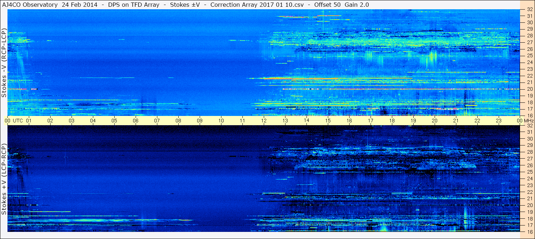This screenshot has width=535, height=239.
Task: Click the vertical "Stokes +V (LCP-RCP)" panel label
Action: [4, 179]
